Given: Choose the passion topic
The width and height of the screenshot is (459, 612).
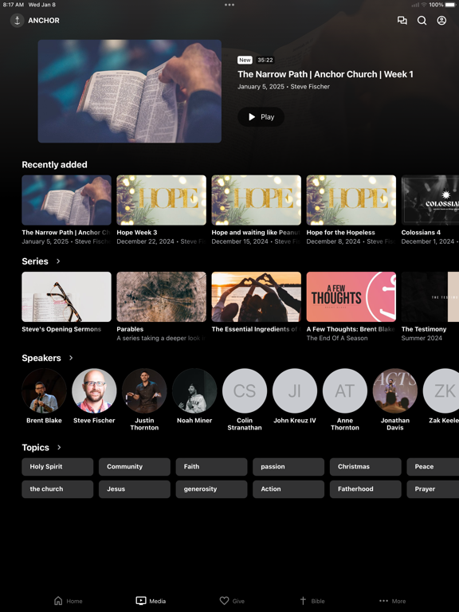Looking at the screenshot, I should point(288,467).
